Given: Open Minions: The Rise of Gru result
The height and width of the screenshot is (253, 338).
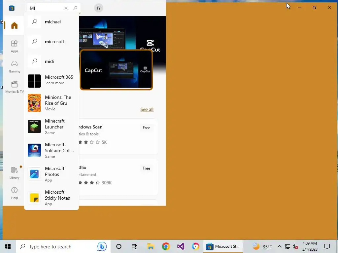Looking at the screenshot, I should click(x=51, y=103).
